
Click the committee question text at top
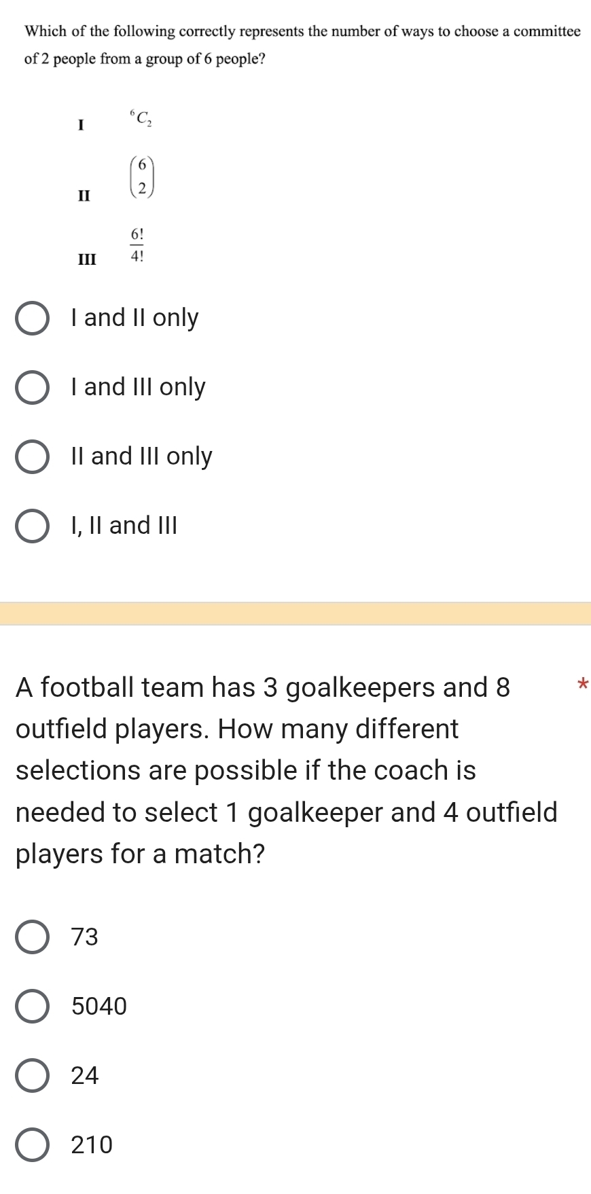click(302, 45)
